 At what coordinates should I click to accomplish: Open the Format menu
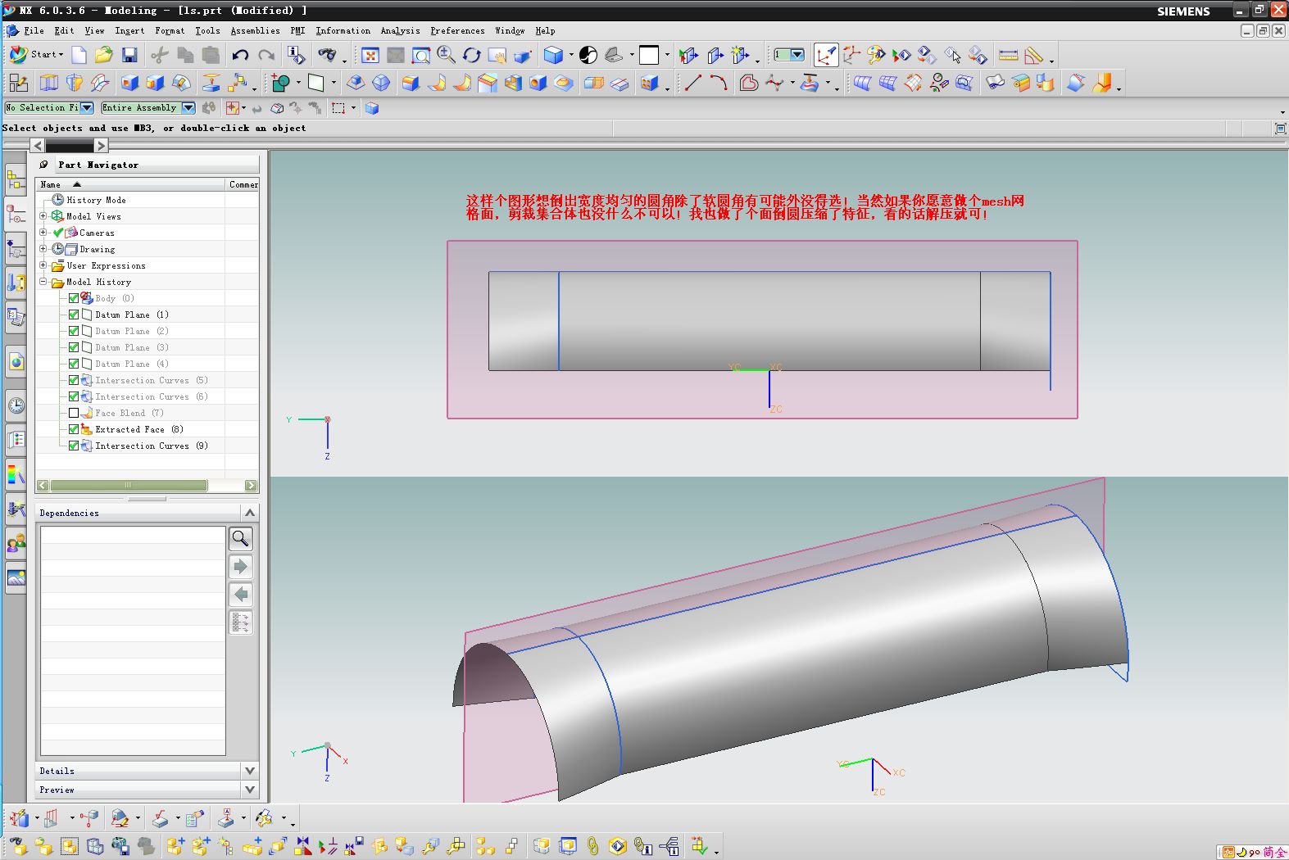[170, 30]
